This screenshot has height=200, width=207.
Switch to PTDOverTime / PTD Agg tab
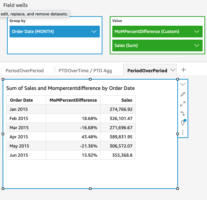[85, 70]
